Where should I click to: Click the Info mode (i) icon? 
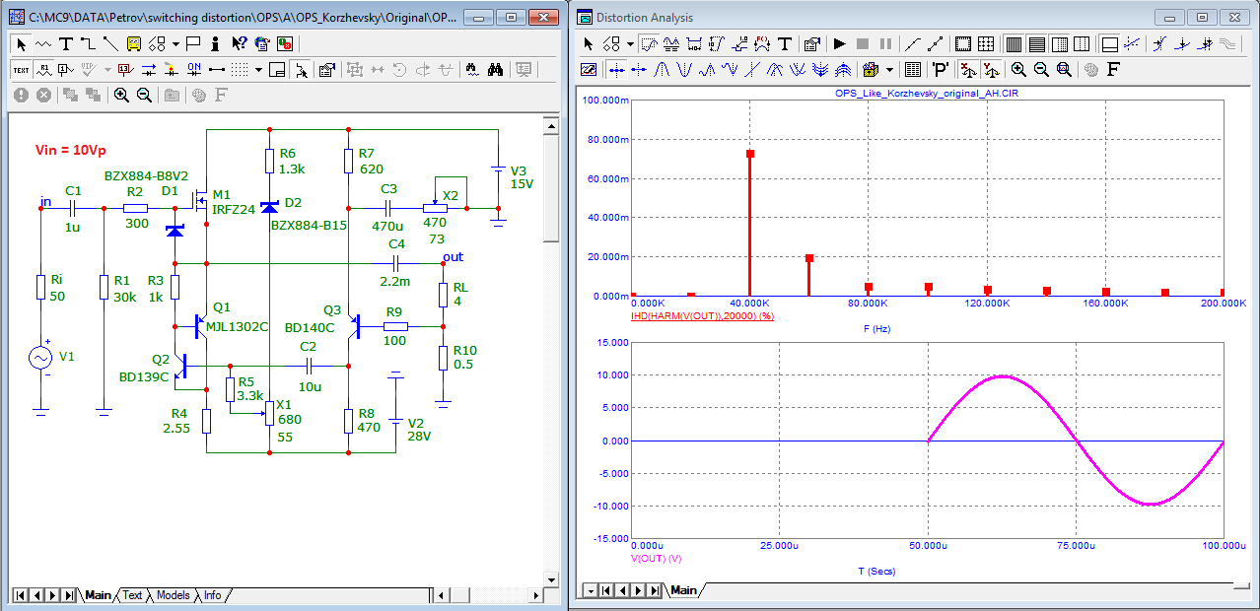coord(215,43)
